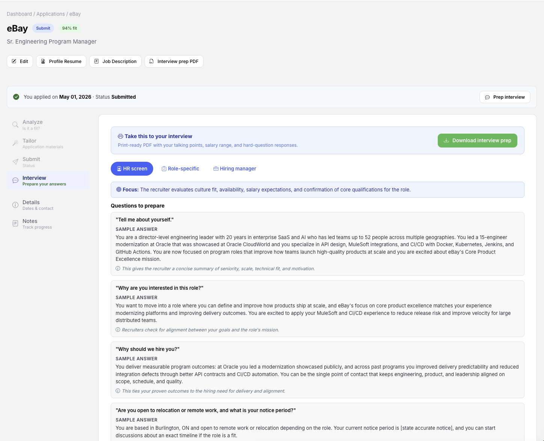
Task: Click Download interview prep button
Action: coord(478,140)
